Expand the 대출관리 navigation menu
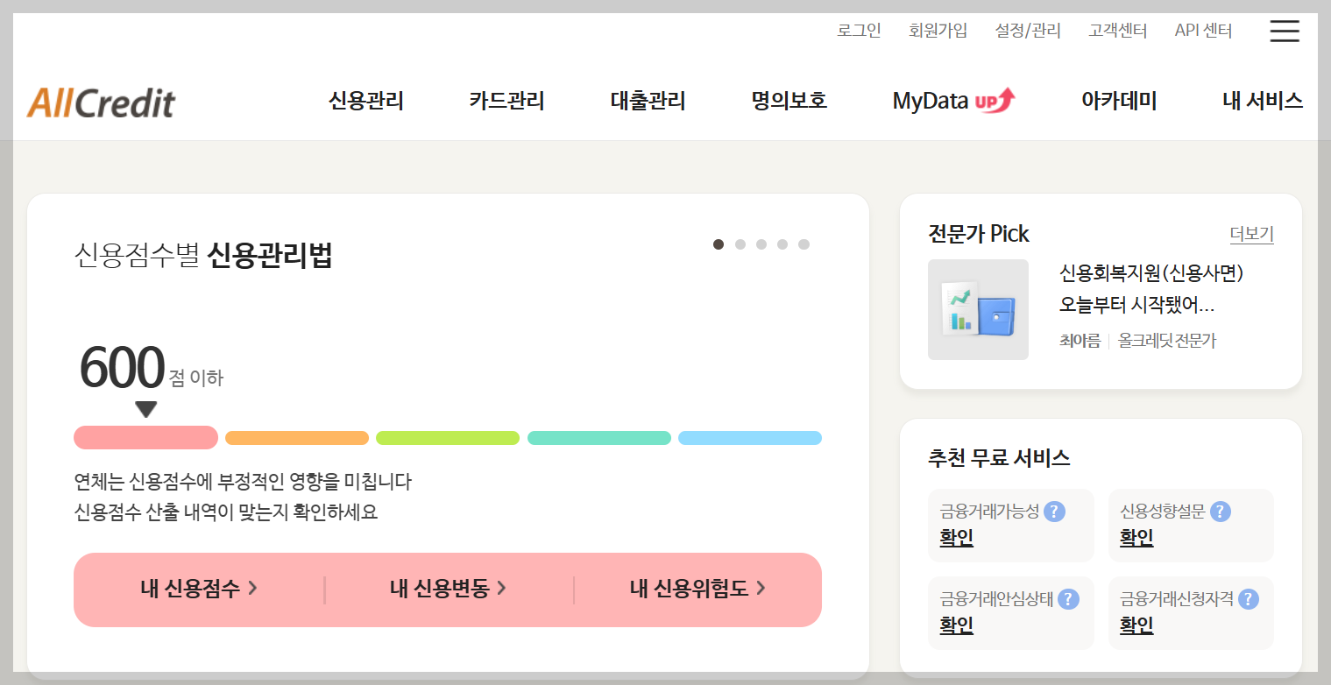Viewport: 1331px width, 685px height. click(x=648, y=101)
